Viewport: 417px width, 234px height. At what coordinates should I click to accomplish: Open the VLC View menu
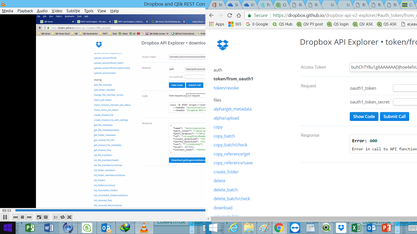102,11
